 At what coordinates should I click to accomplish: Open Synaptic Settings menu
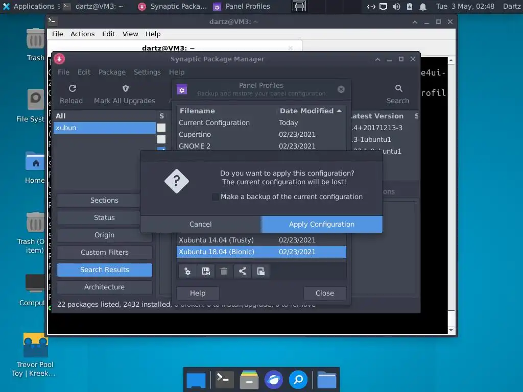[x=147, y=72]
